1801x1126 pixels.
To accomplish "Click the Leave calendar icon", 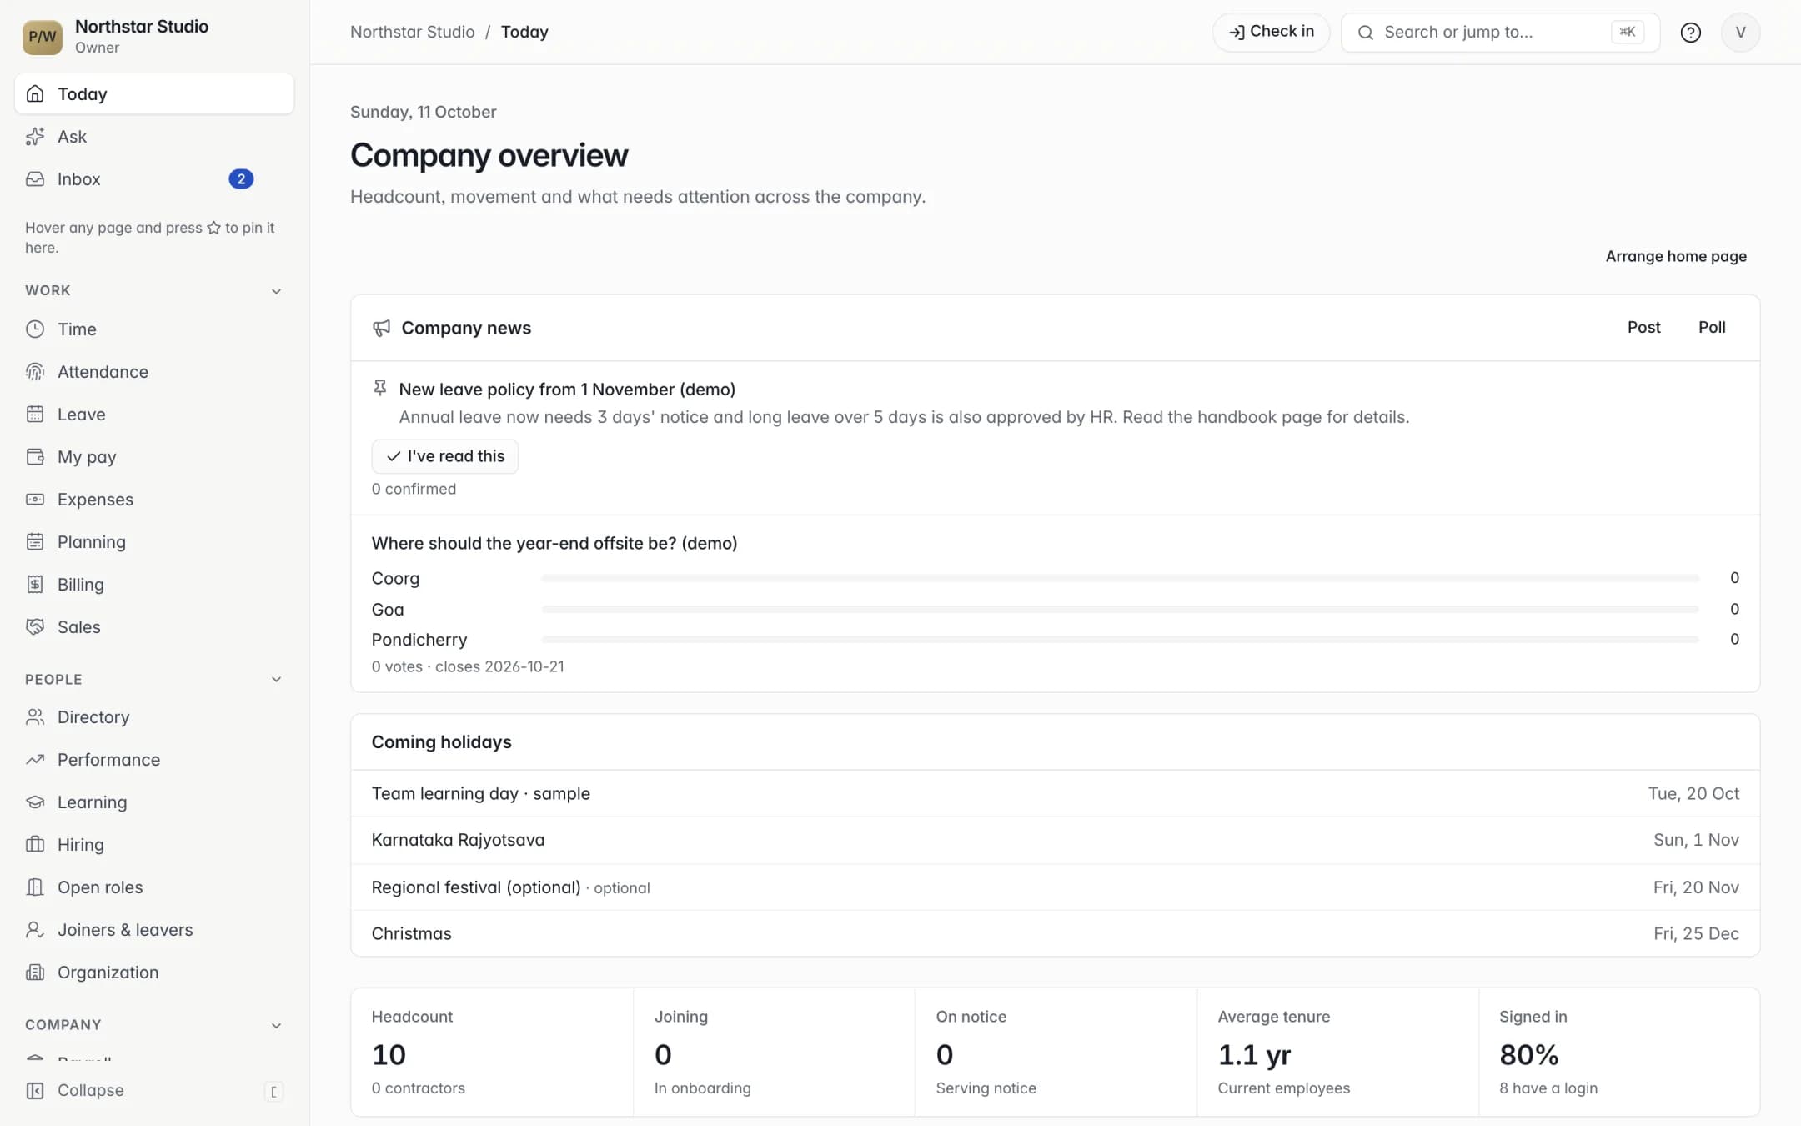I will coord(35,415).
